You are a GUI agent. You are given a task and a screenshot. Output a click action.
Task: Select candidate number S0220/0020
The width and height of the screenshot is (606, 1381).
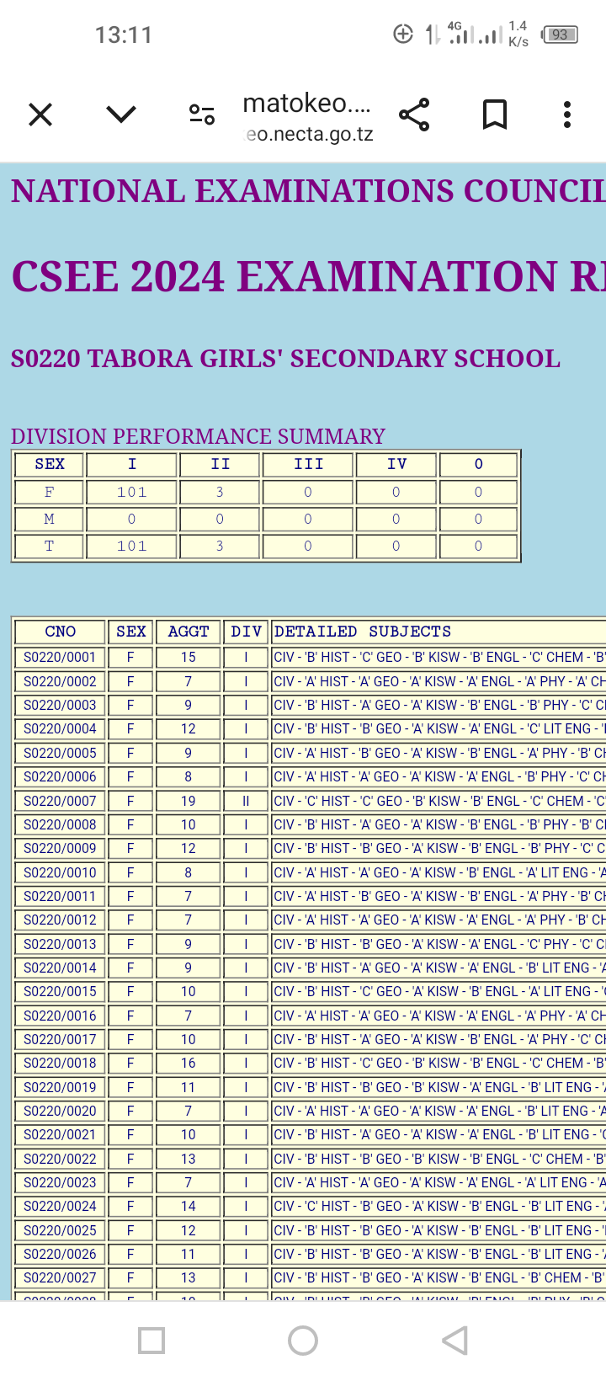coord(60,1111)
